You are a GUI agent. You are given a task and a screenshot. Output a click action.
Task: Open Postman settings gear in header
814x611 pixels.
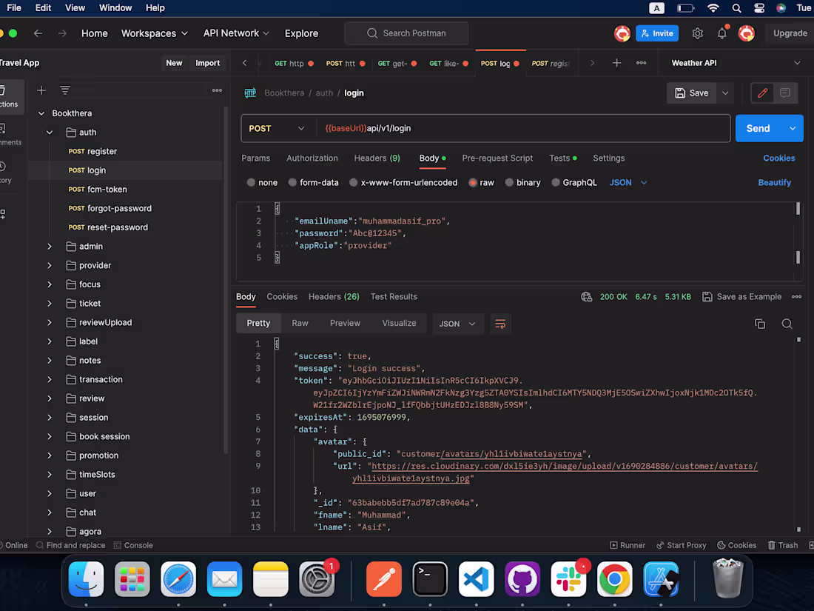tap(696, 33)
